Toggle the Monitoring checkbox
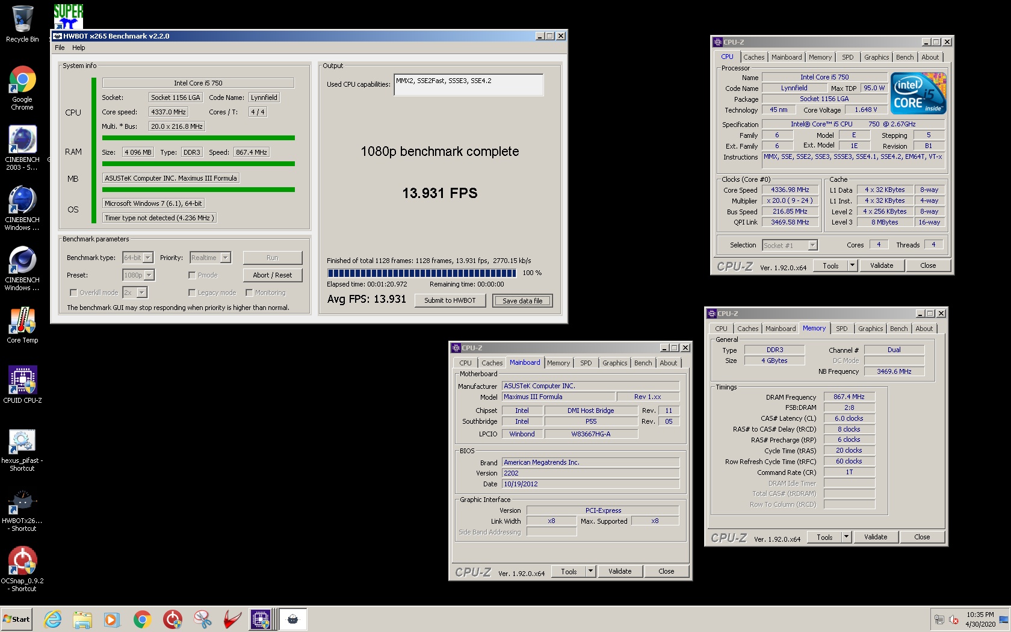 point(249,293)
